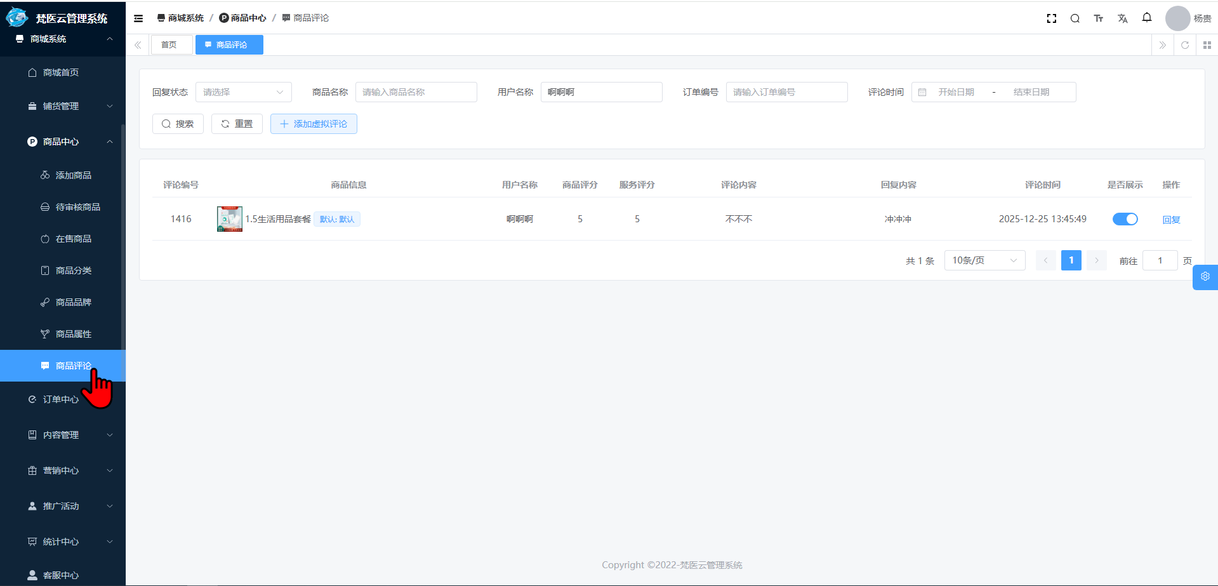The image size is (1218, 586).
Task: Click the font size icon
Action: [x=1098, y=18]
